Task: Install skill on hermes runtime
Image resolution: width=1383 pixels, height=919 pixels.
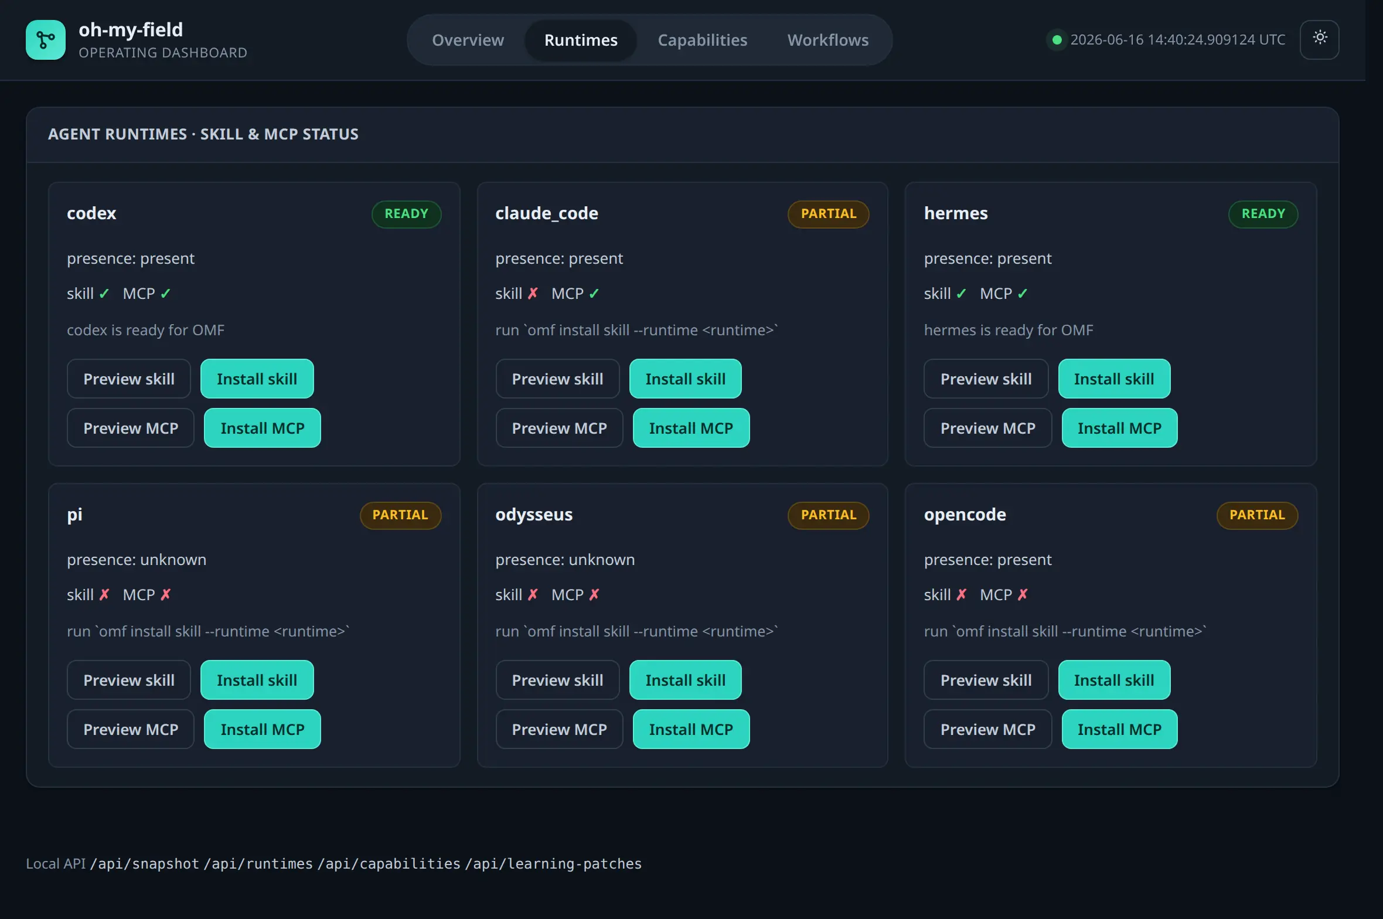Action: click(1114, 379)
